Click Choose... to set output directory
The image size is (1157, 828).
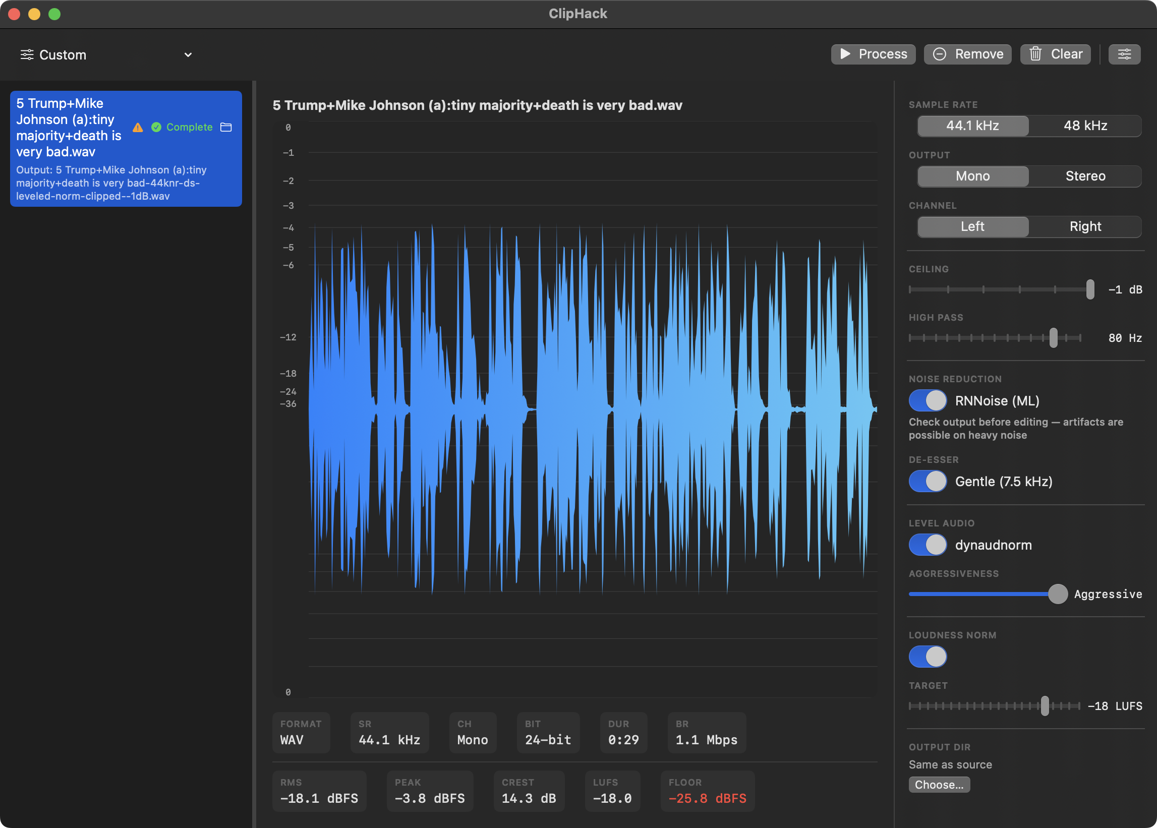(x=939, y=785)
